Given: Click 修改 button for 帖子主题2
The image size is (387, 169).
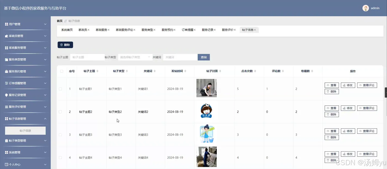Looking at the screenshot, I should click(x=348, y=108).
